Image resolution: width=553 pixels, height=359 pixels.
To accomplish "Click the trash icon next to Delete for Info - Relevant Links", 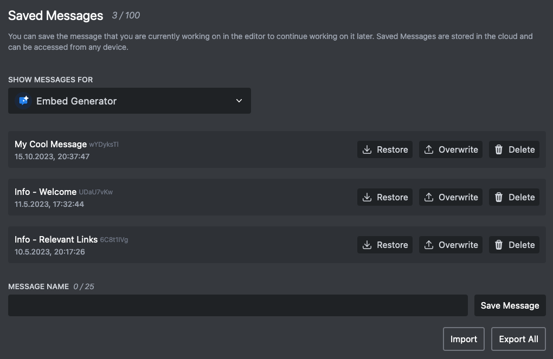I will [498, 245].
